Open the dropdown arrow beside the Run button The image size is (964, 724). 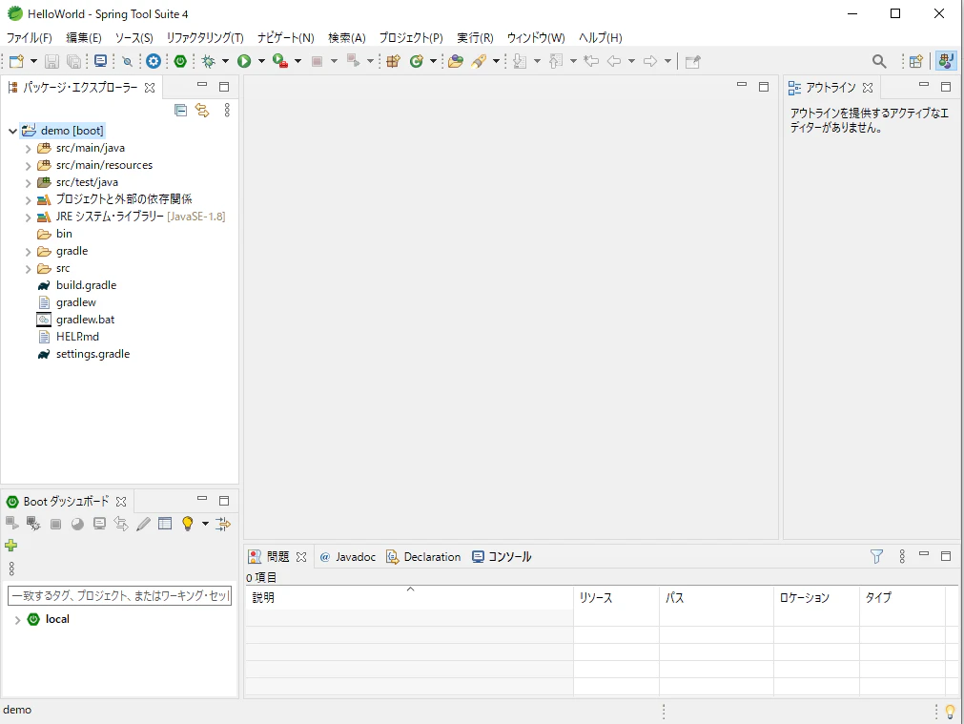coord(261,61)
